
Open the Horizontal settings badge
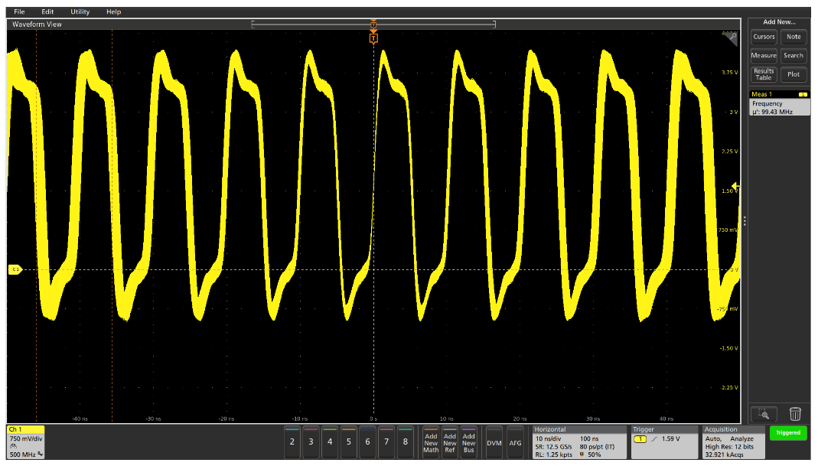(x=578, y=442)
